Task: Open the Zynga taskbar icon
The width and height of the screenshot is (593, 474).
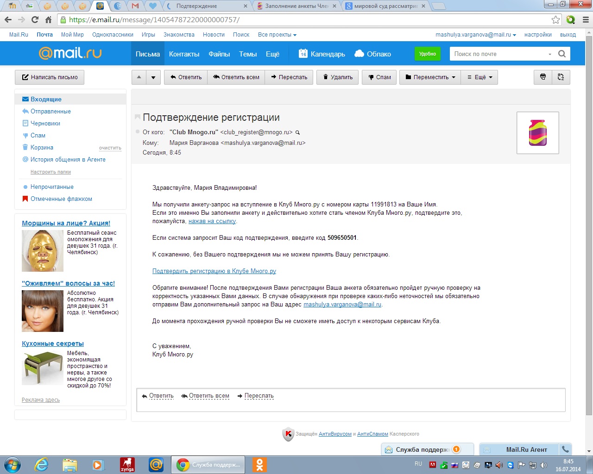Action: click(x=127, y=465)
